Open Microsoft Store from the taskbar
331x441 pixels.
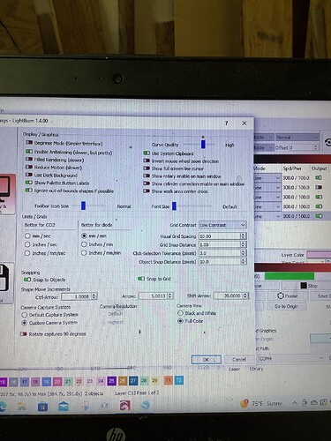42,407
